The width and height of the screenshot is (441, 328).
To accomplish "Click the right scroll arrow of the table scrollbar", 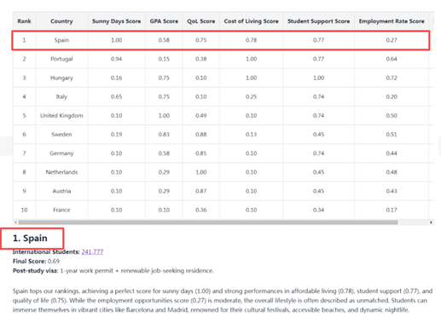I will 431,222.
